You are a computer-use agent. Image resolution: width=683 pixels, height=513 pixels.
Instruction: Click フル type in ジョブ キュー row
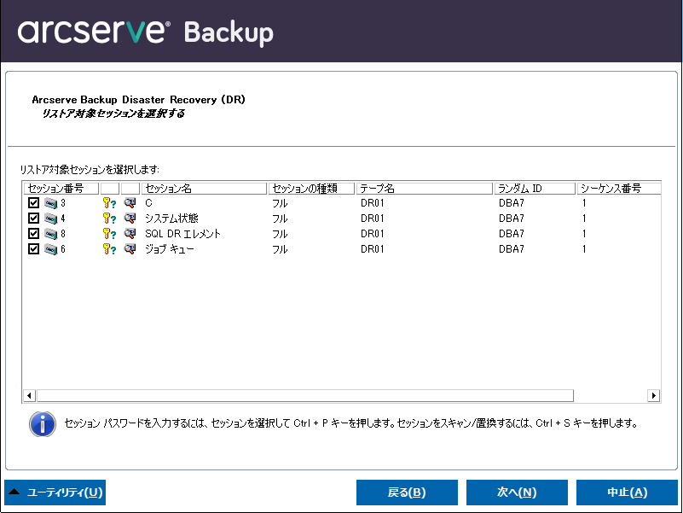pos(280,249)
